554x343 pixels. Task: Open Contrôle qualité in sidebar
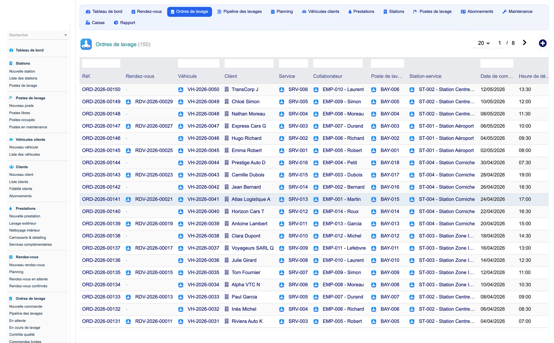[22, 335]
